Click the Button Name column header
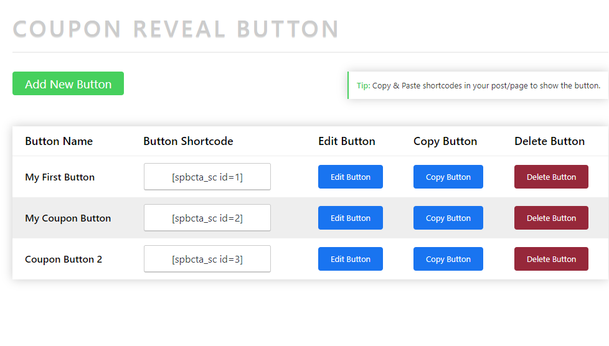The height and width of the screenshot is (346, 609). point(59,141)
